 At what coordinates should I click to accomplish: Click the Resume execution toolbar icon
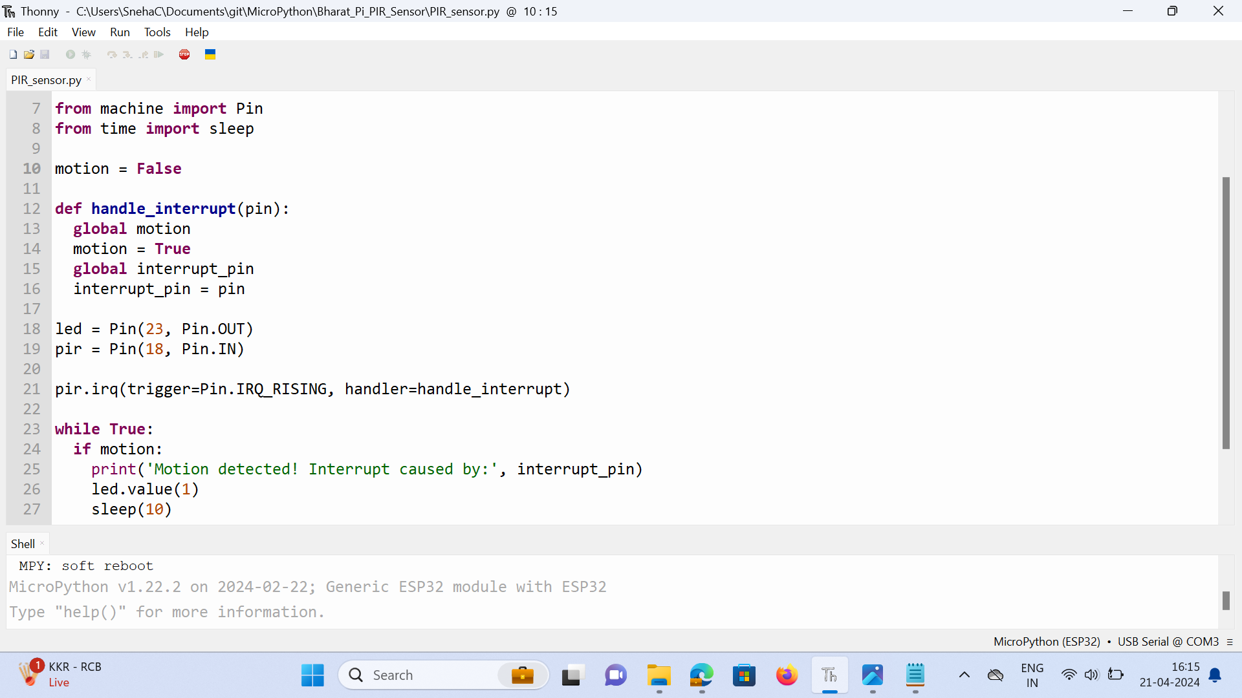click(159, 55)
